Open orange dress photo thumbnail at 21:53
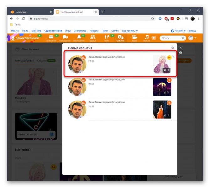This screenshot has height=188, width=210. coord(162,109)
